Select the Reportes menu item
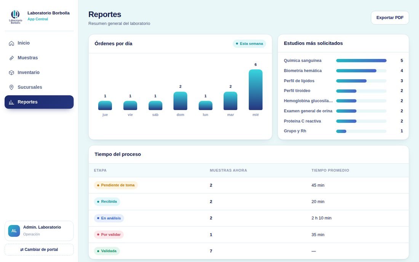 tap(39, 102)
